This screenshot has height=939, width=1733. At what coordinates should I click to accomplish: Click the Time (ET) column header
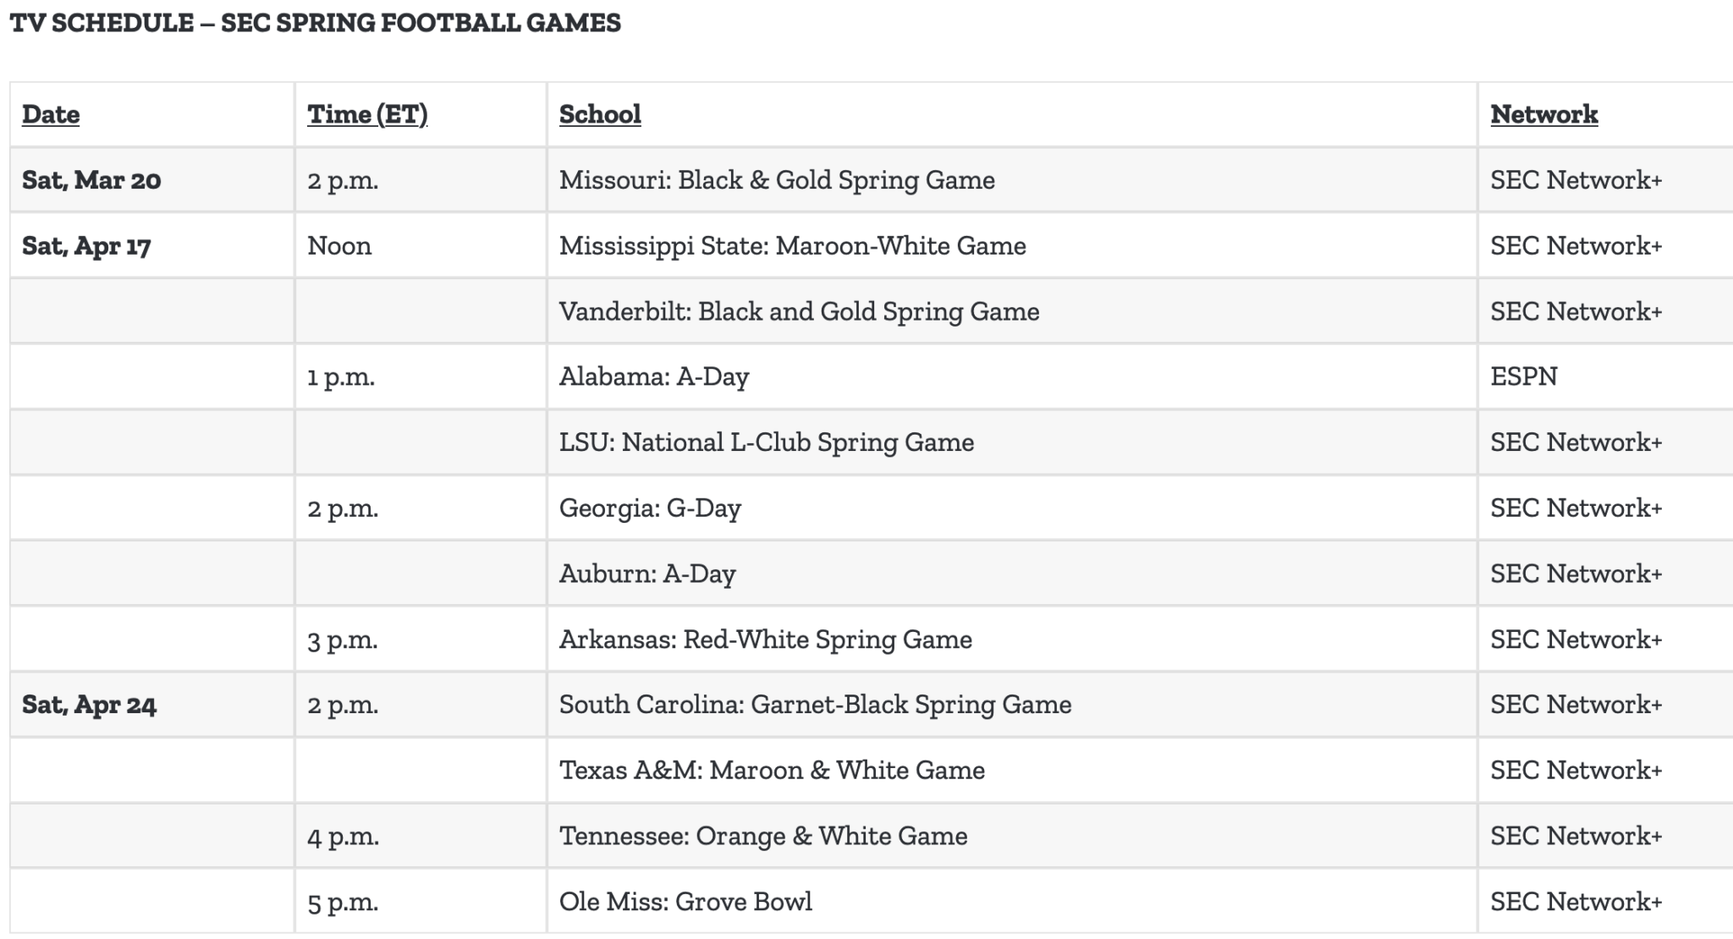[367, 114]
